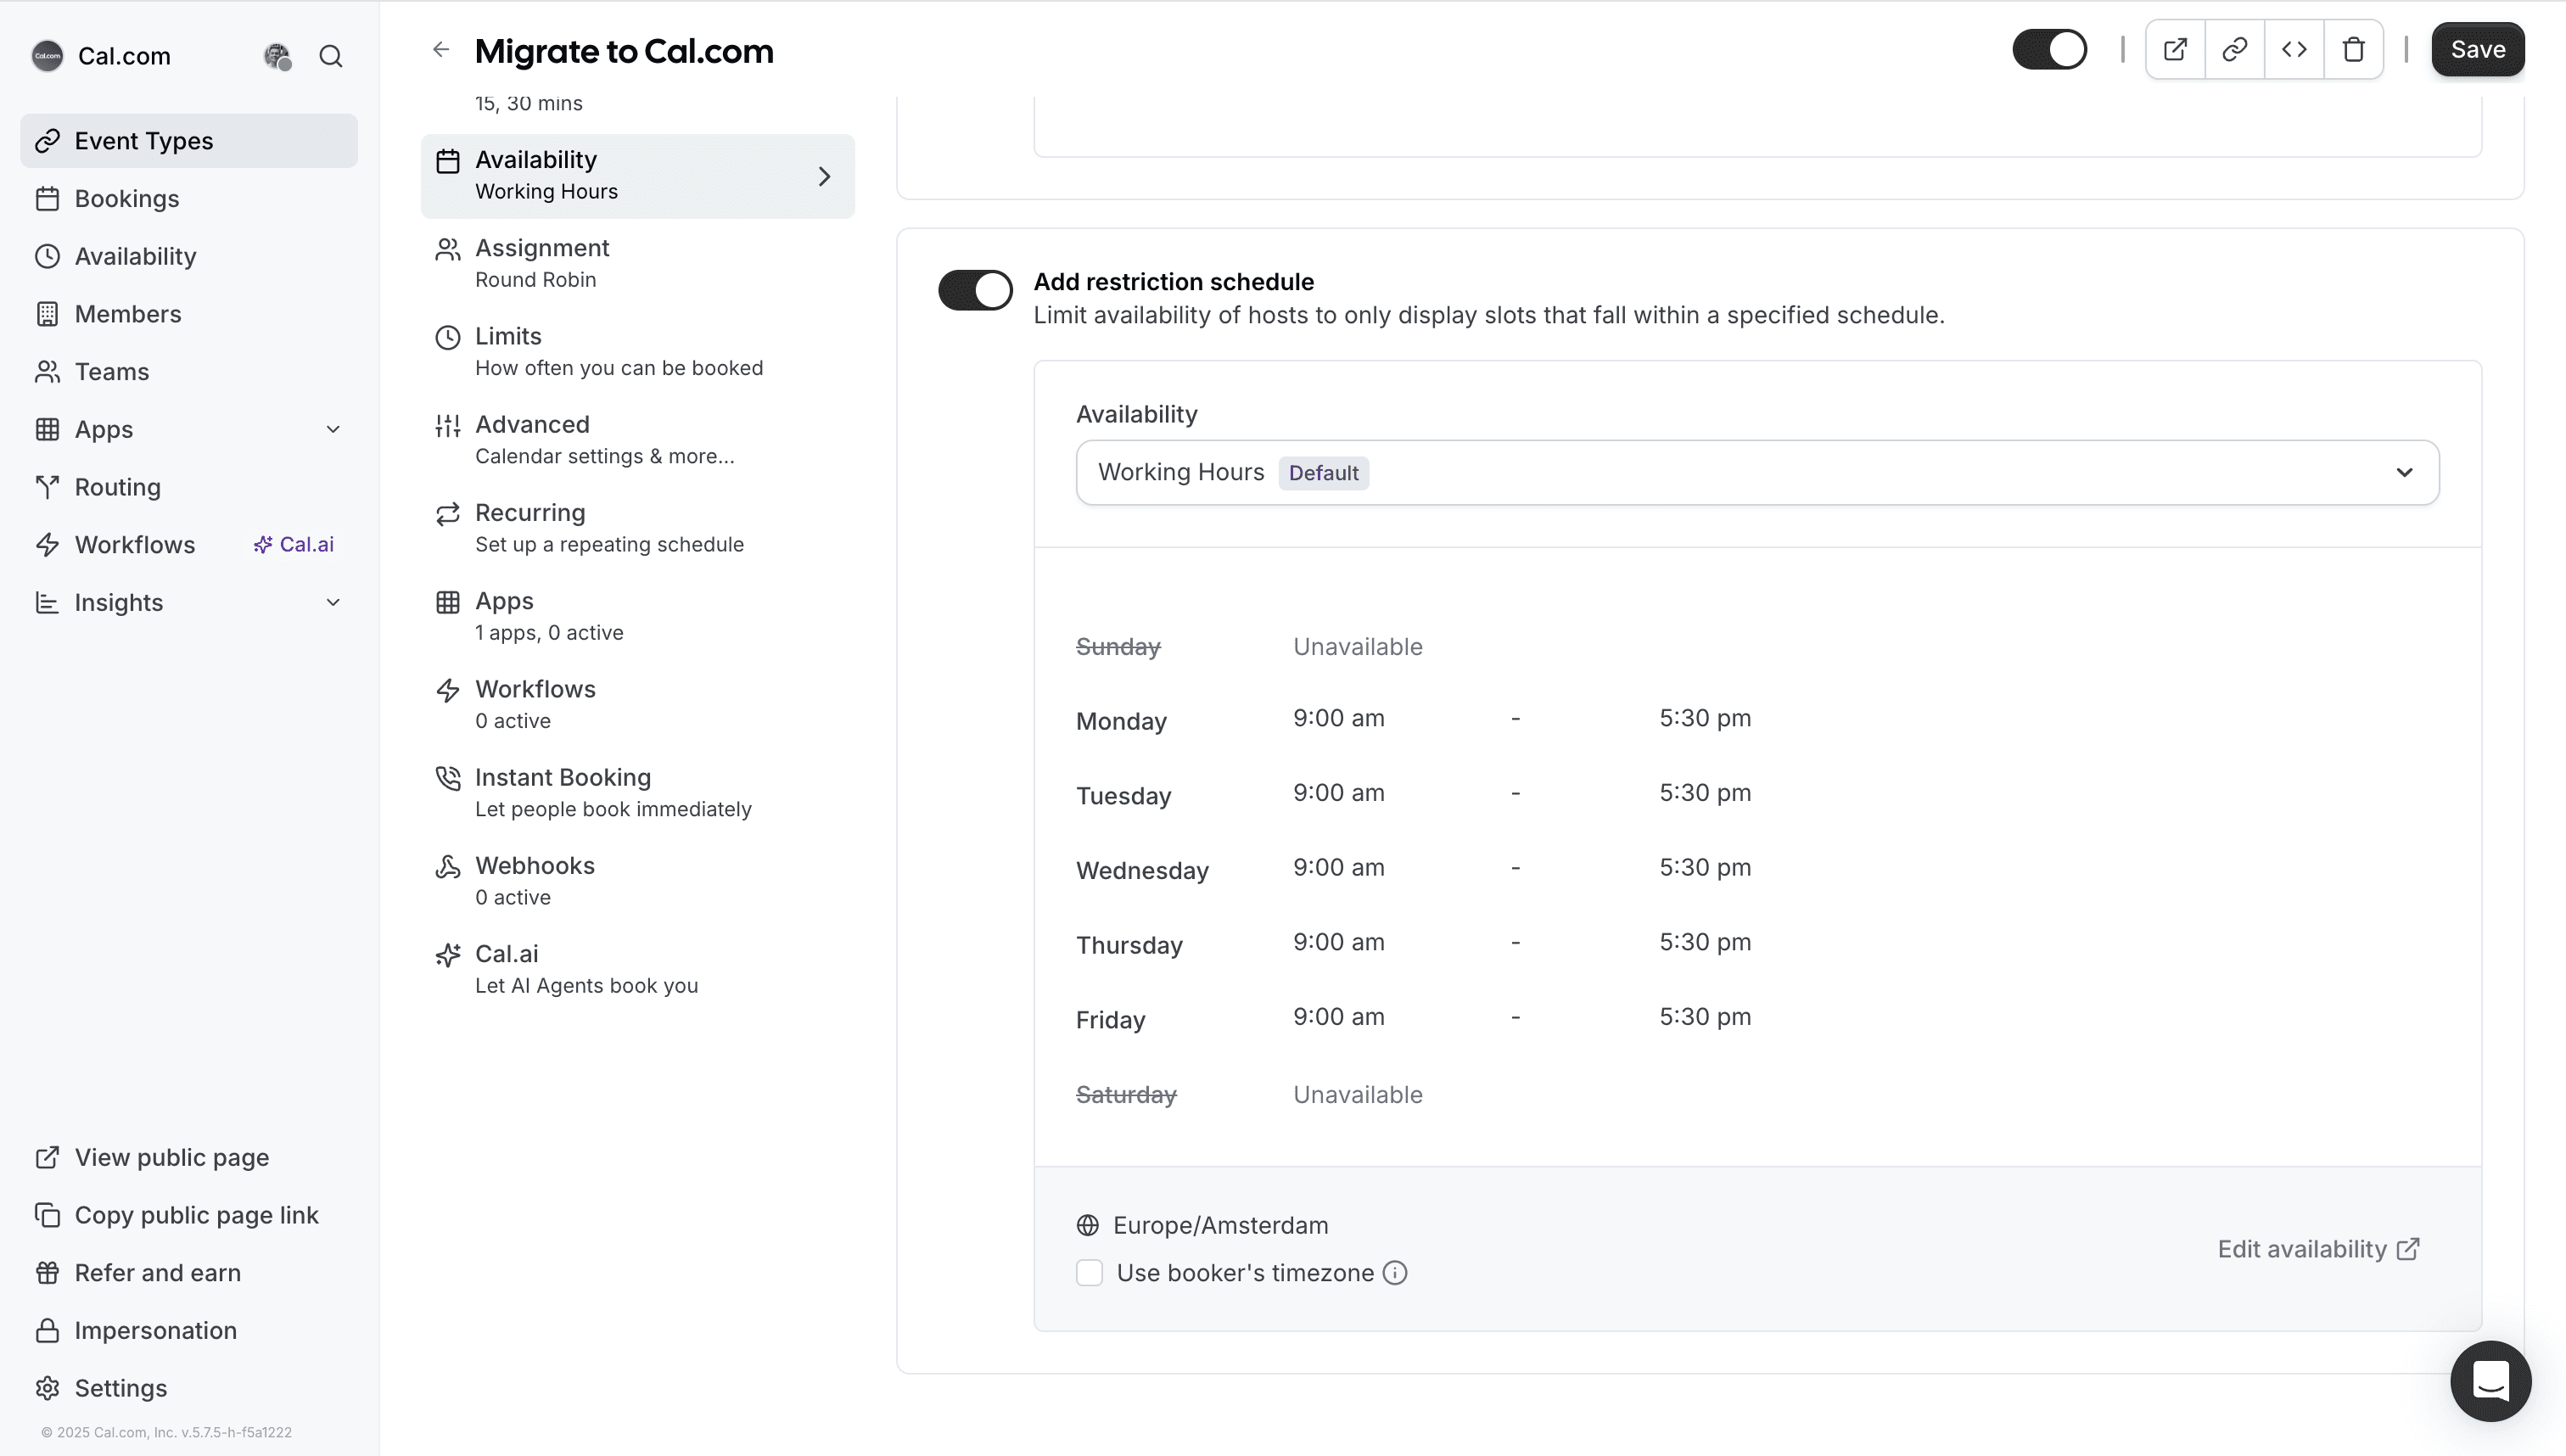Click the Recurring loop icon
Image resolution: width=2566 pixels, height=1456 pixels.
pos(447,514)
